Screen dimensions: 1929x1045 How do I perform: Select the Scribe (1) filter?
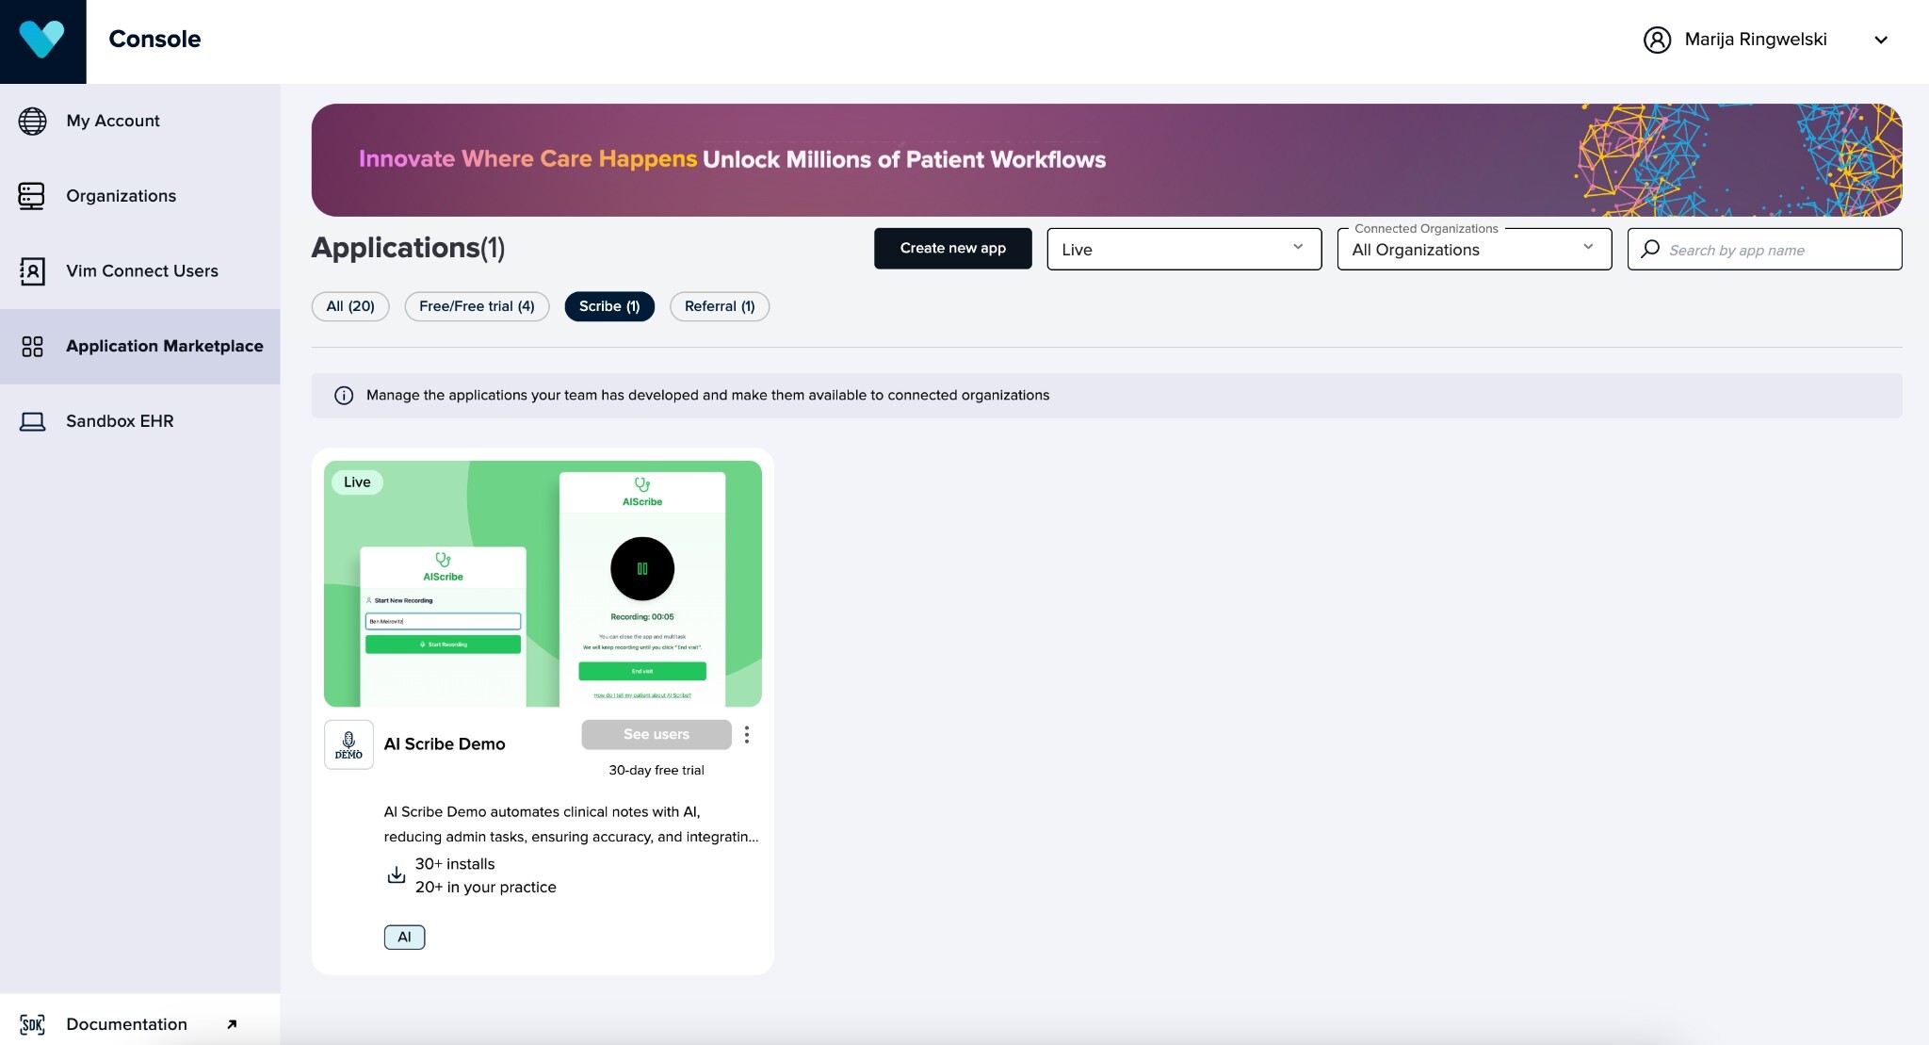pyautogui.click(x=609, y=306)
